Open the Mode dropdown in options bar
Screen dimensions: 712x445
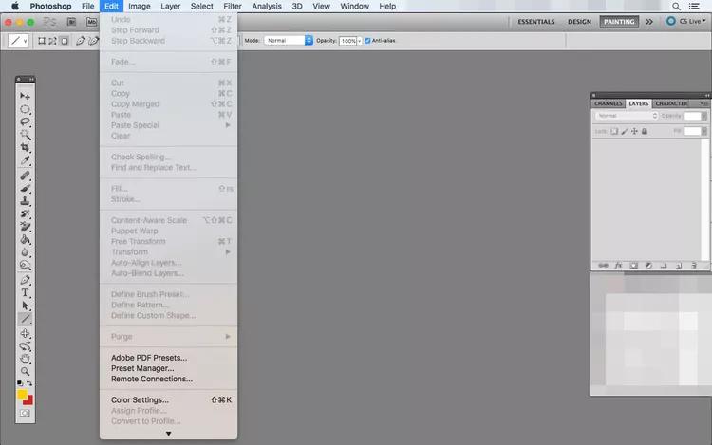289,41
